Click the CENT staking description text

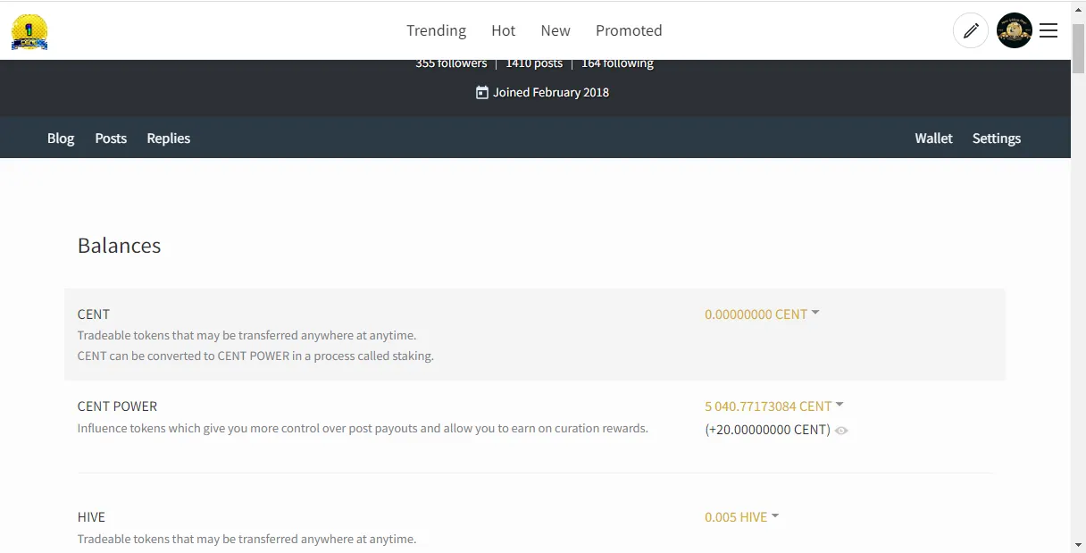255,356
